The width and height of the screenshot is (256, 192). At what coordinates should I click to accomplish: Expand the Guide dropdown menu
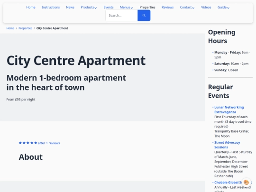[x=223, y=7]
